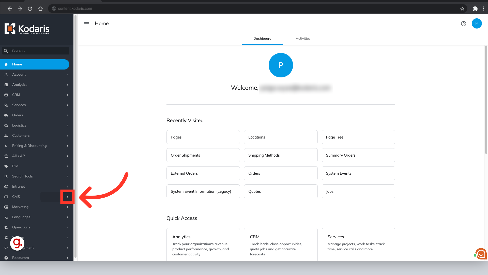Screen dimensions: 488x275
Task: Open the Page Tree recently visited card
Action: pyautogui.click(x=358, y=137)
